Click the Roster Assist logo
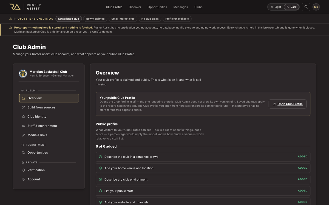The width and height of the screenshot is (329, 205). point(25,7)
